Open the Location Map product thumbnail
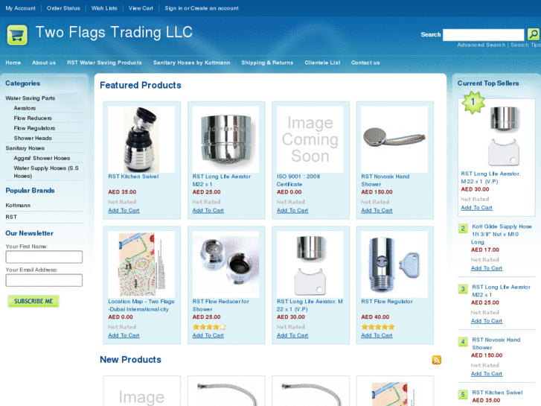Screen dimensions: 541x406 pos(141,264)
